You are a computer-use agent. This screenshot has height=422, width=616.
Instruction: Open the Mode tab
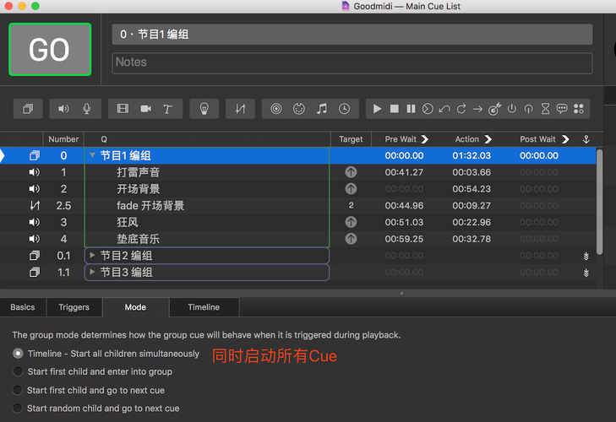pyautogui.click(x=135, y=307)
